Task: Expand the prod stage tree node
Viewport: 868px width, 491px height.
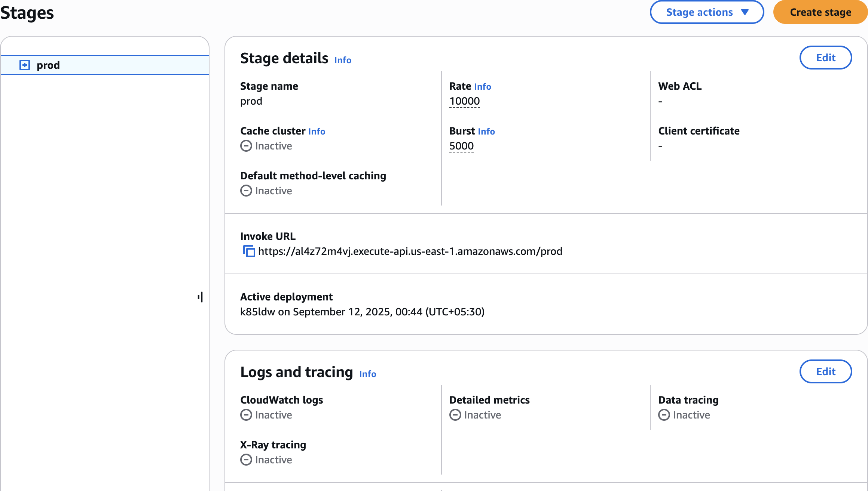Action: click(25, 65)
